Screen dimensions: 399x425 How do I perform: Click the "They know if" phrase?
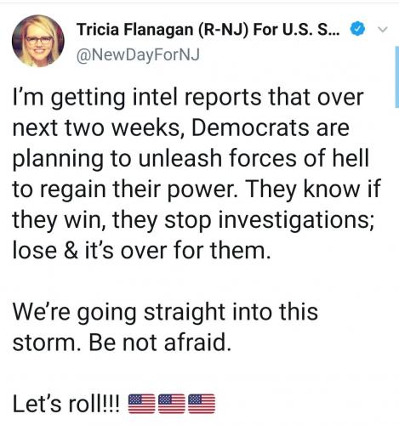tap(314, 189)
